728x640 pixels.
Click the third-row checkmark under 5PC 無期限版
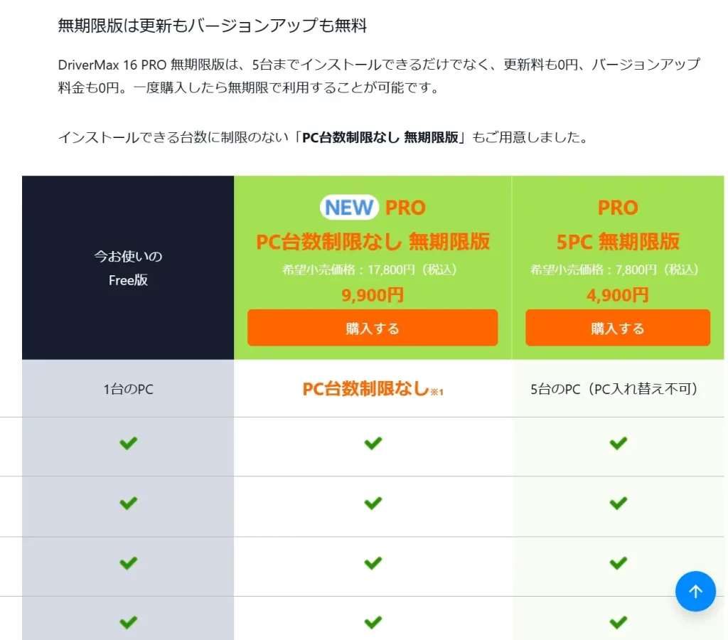point(617,562)
